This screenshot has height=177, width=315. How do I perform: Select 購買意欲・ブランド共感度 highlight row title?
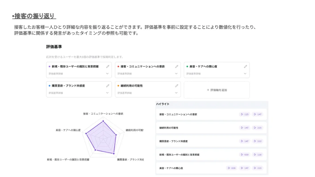click(174, 141)
